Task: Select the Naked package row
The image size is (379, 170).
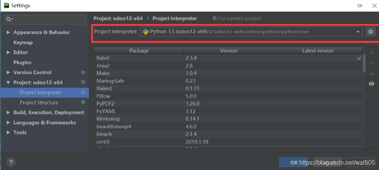Action: click(x=228, y=88)
